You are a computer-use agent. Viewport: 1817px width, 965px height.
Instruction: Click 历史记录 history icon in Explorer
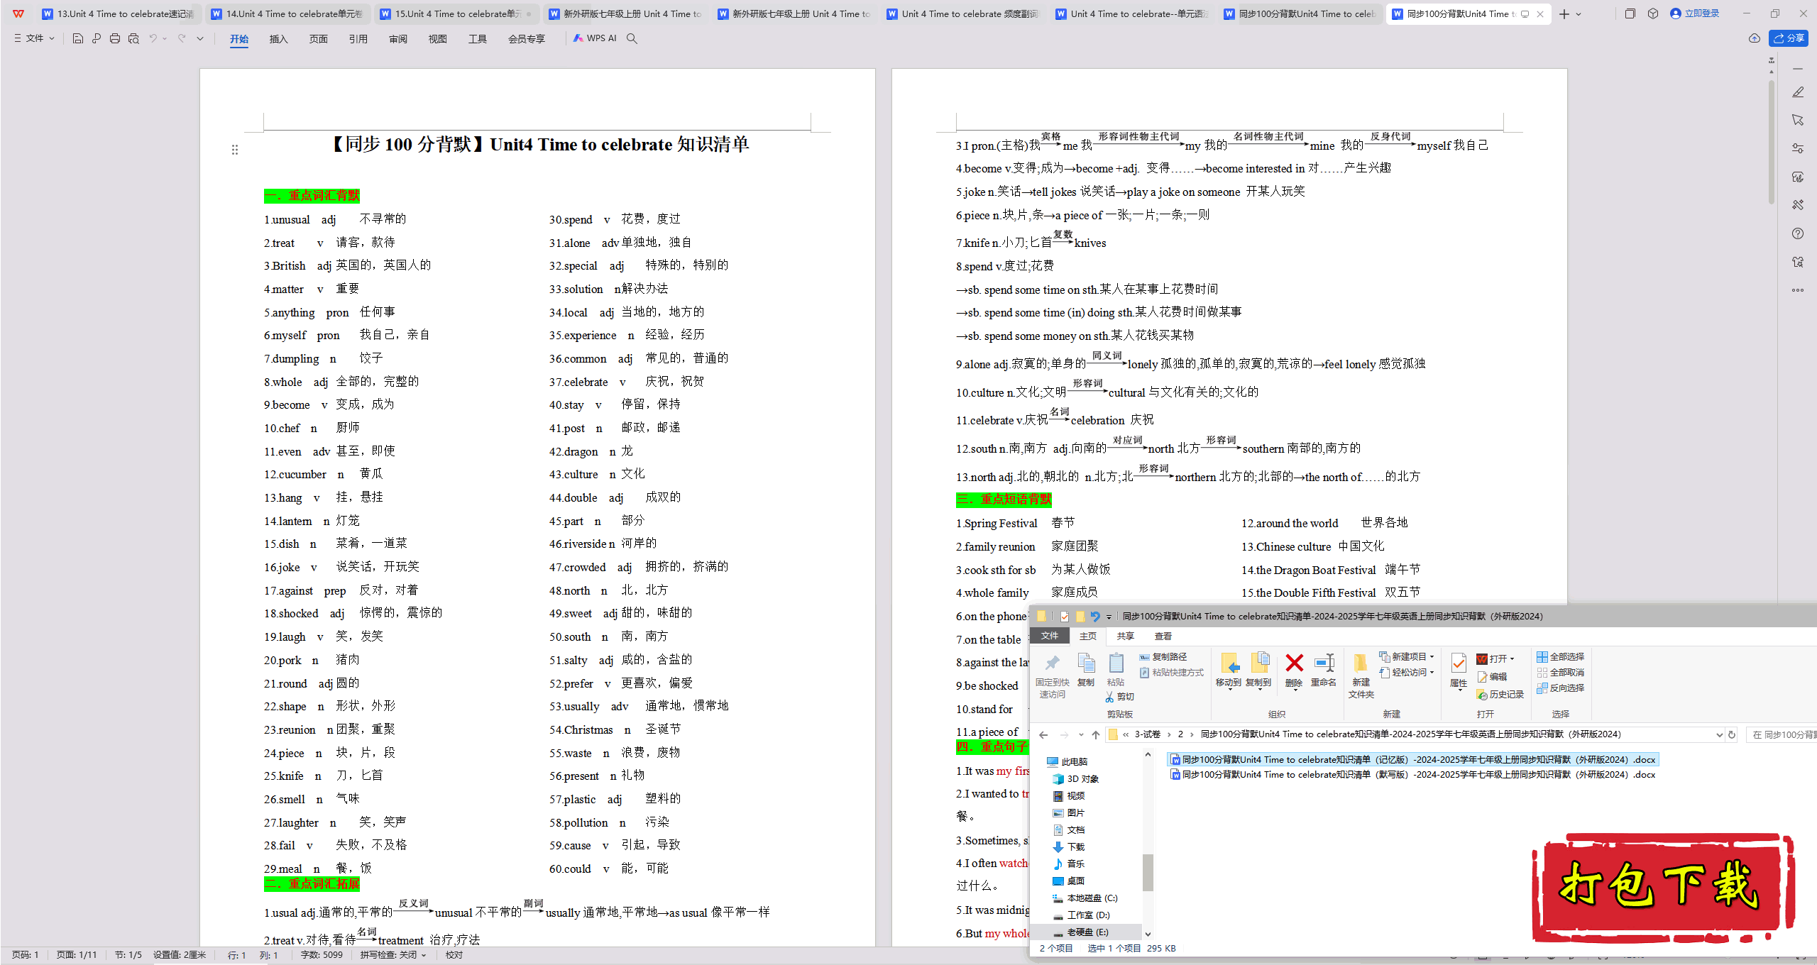[1500, 695]
